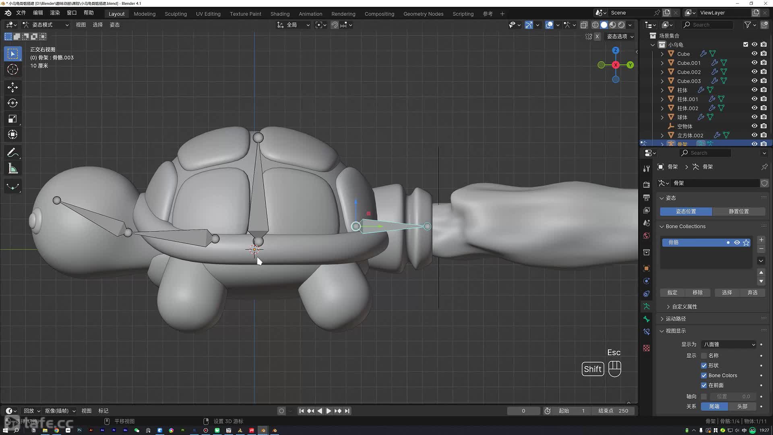Screen dimensions: 773x435
Task: Open the Tool properties tab
Action: click(646, 168)
